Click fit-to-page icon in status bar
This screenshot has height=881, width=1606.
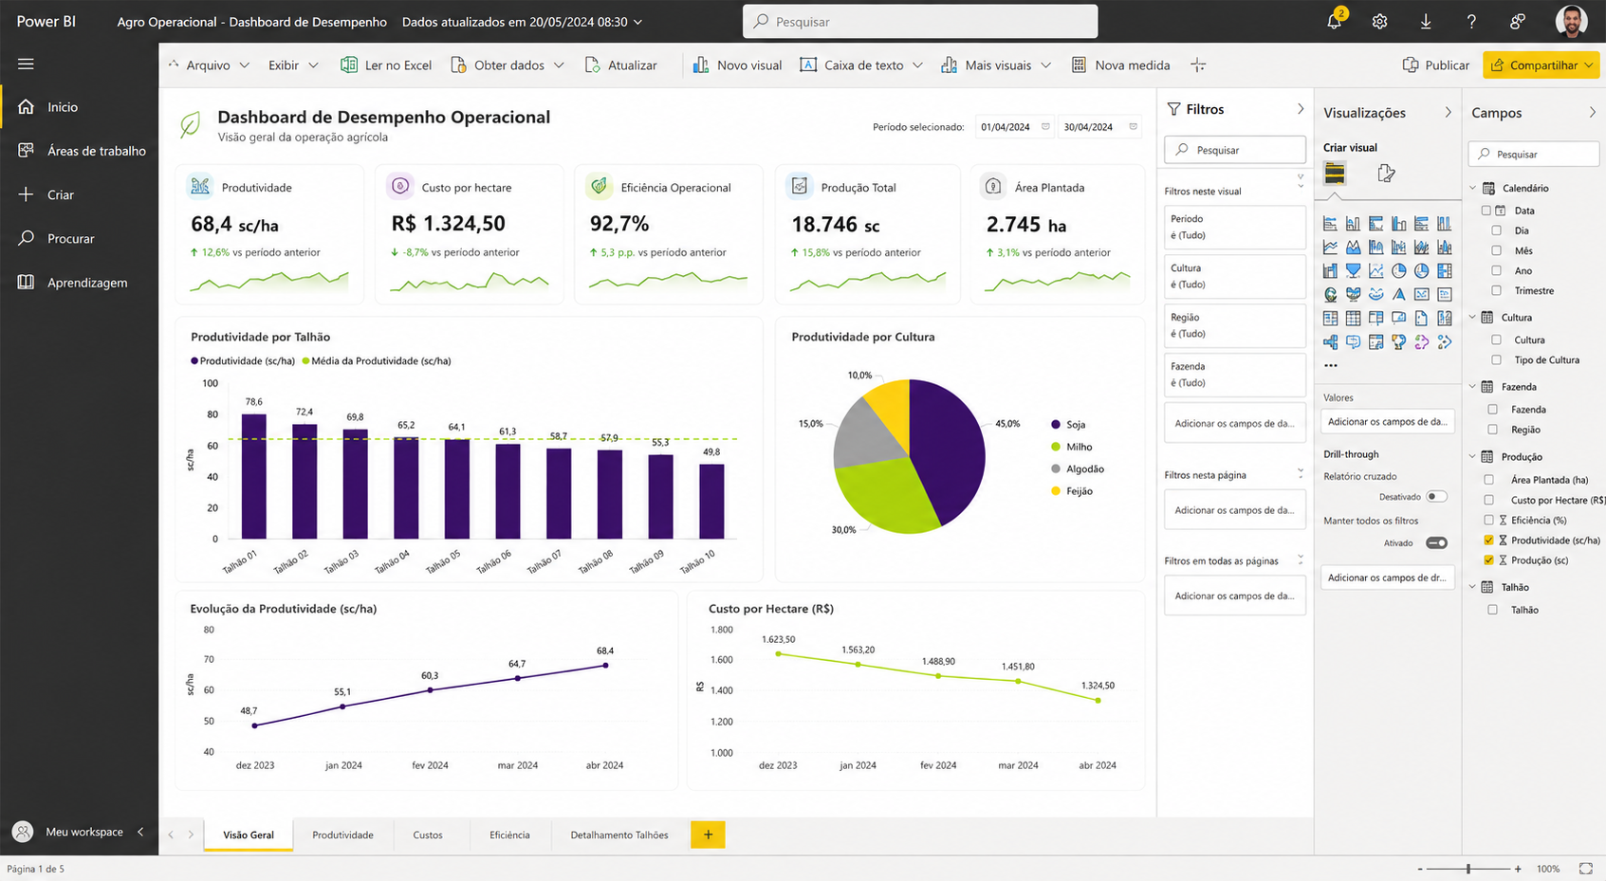1585,869
